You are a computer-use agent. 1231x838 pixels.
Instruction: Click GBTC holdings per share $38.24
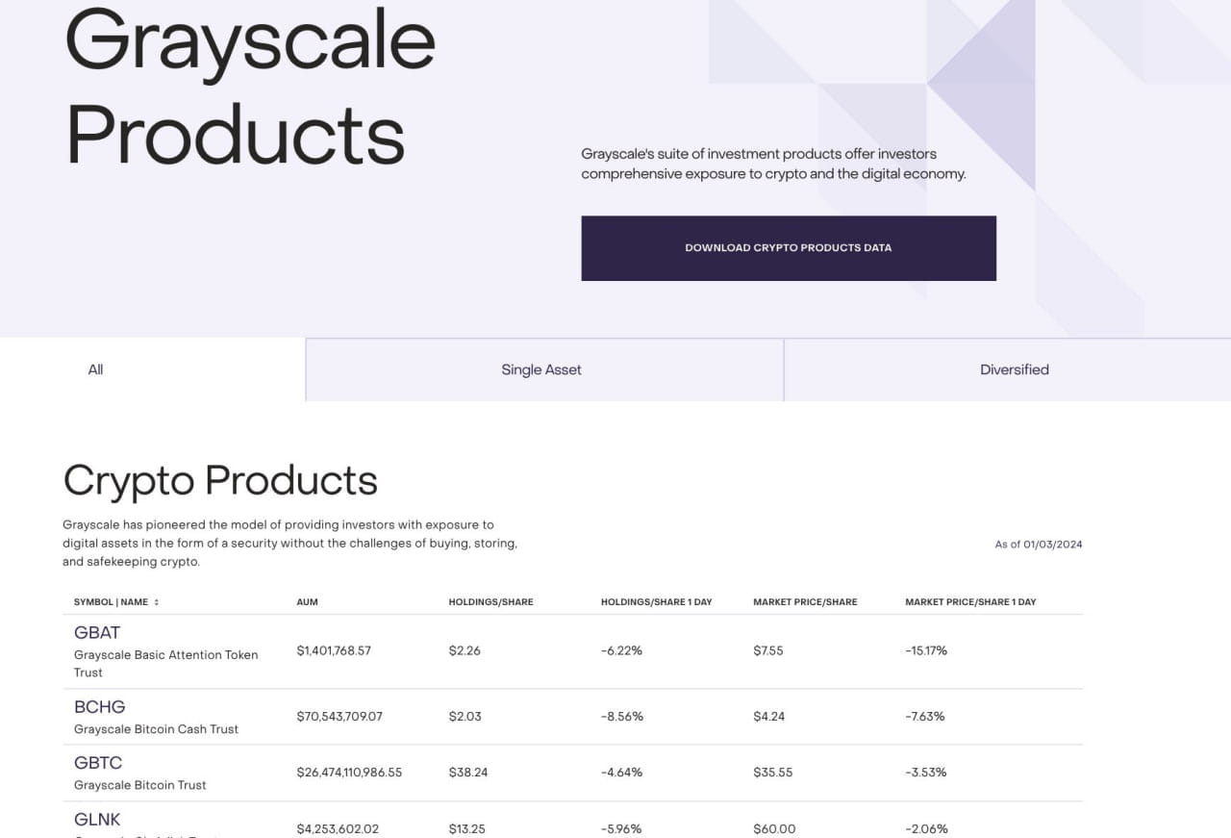click(x=468, y=773)
